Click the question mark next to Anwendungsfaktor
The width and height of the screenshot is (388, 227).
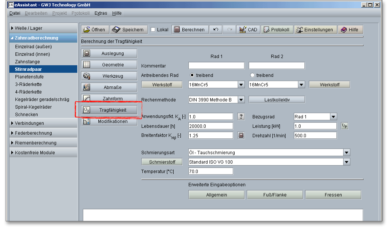pyautogui.click(x=241, y=117)
